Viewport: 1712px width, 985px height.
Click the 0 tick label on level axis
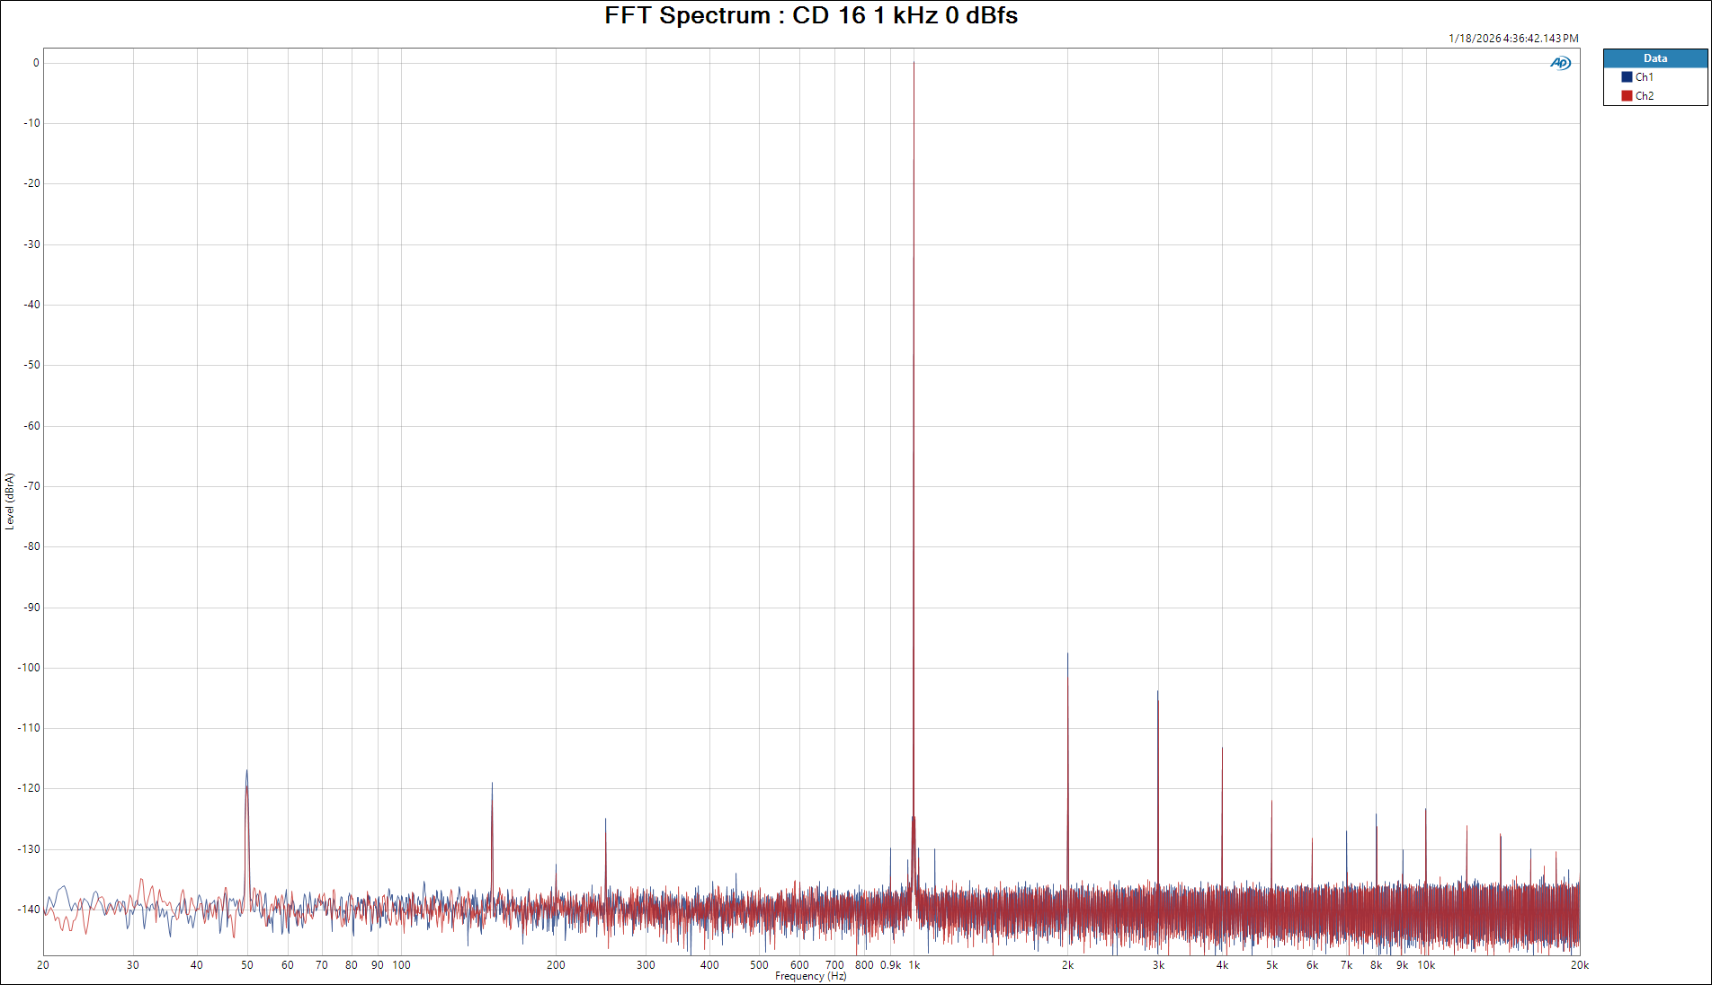36,63
